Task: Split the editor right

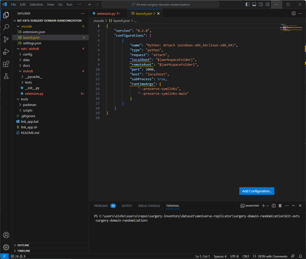Action: [x=294, y=13]
